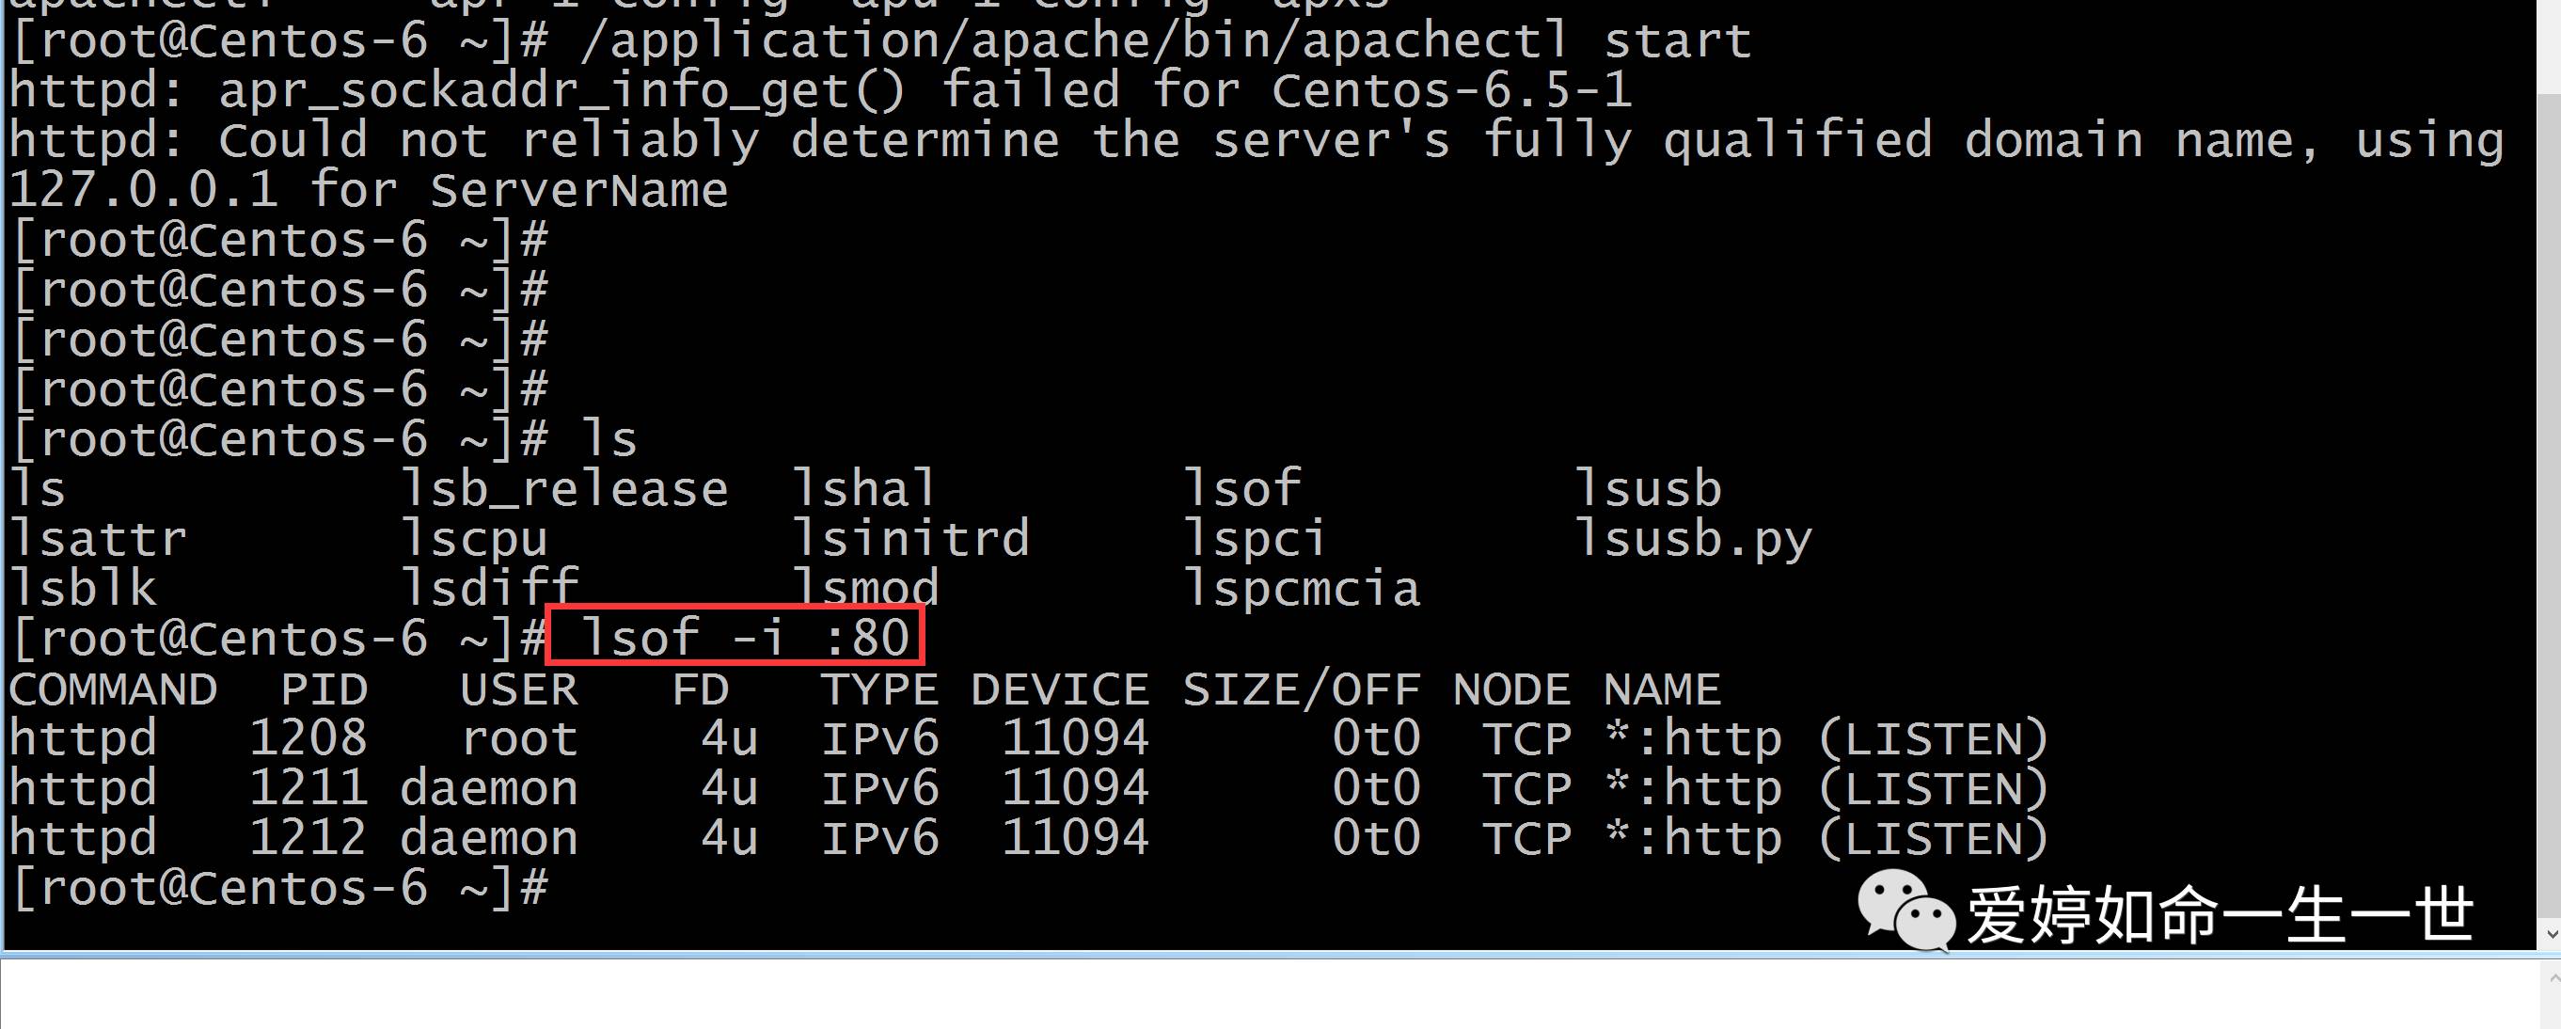Image resolution: width=2561 pixels, height=1029 pixels.
Task: Click the terminal scrollbar down arrow
Action: [x=2550, y=935]
